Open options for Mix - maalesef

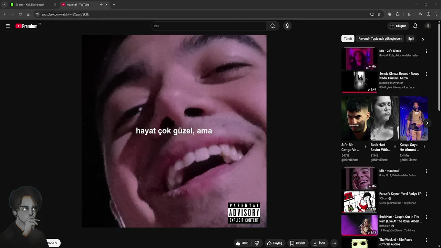(x=426, y=171)
